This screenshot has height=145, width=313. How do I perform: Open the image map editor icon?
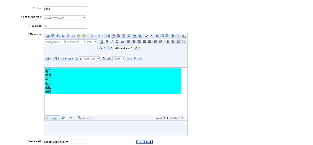[x=76, y=59]
